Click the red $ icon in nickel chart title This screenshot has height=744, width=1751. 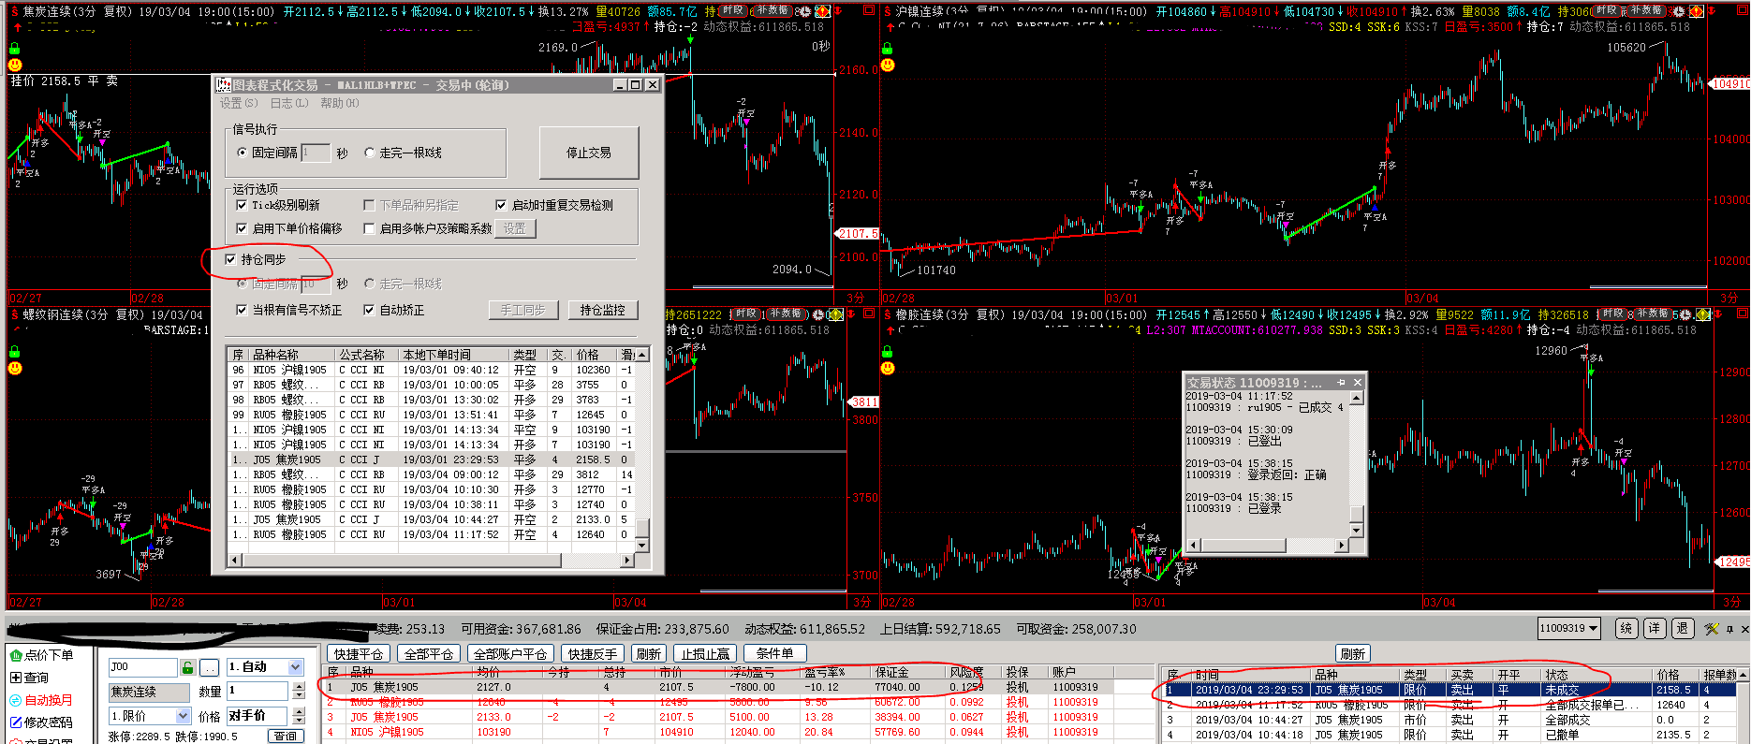pyautogui.click(x=887, y=11)
